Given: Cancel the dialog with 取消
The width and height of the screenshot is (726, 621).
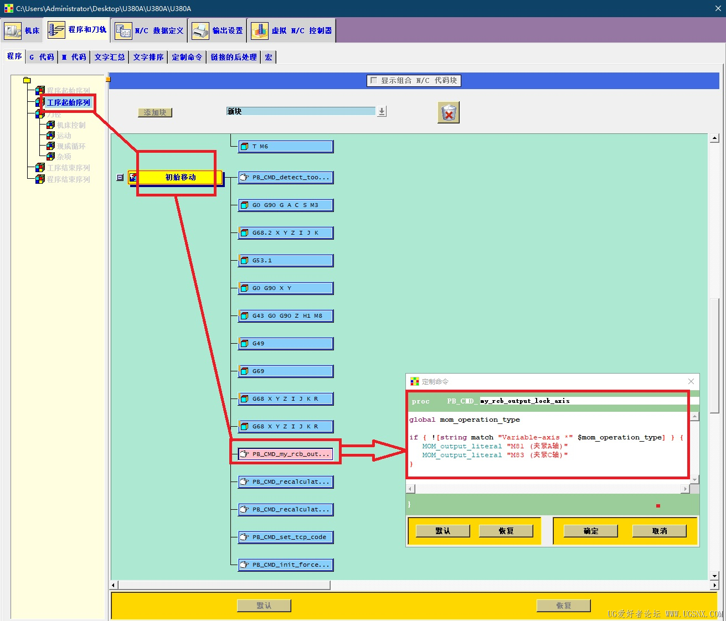Looking at the screenshot, I should [x=659, y=531].
